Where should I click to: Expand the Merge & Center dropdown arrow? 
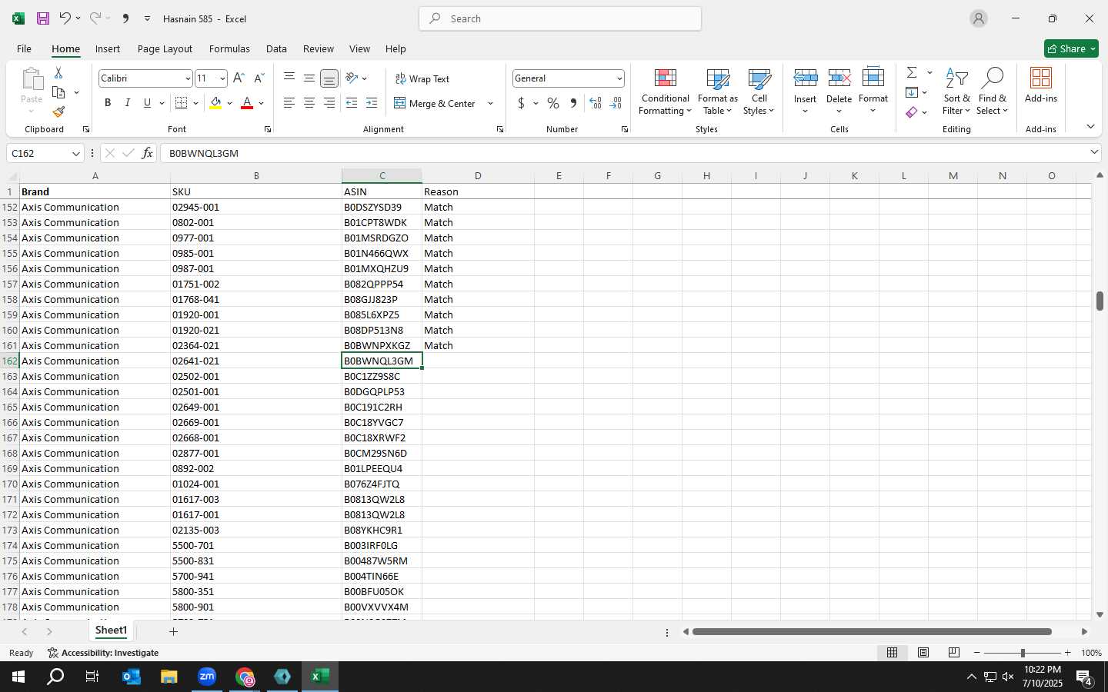coord(490,104)
